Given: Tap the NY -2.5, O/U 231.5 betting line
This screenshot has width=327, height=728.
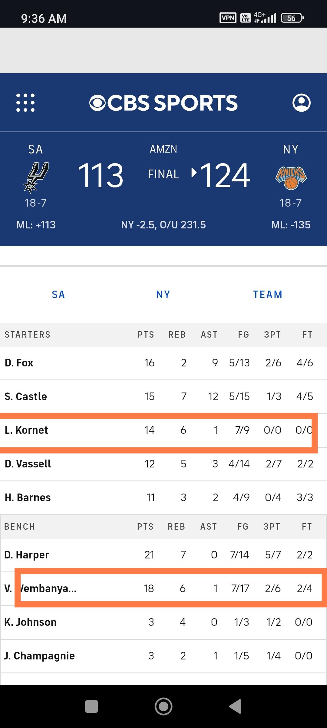Looking at the screenshot, I should click(163, 225).
